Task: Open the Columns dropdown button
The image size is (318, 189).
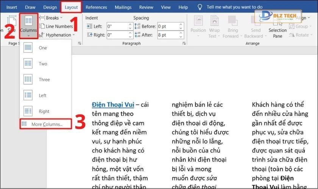Action: tap(29, 26)
